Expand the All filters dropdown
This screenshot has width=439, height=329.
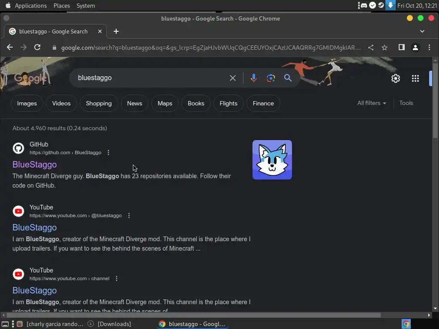[372, 103]
